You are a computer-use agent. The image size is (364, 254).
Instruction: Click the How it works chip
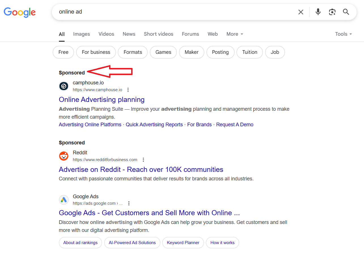(222, 243)
